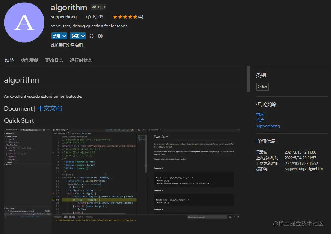Click the Quick Start heading
331x234 pixels.
(x=19, y=120)
